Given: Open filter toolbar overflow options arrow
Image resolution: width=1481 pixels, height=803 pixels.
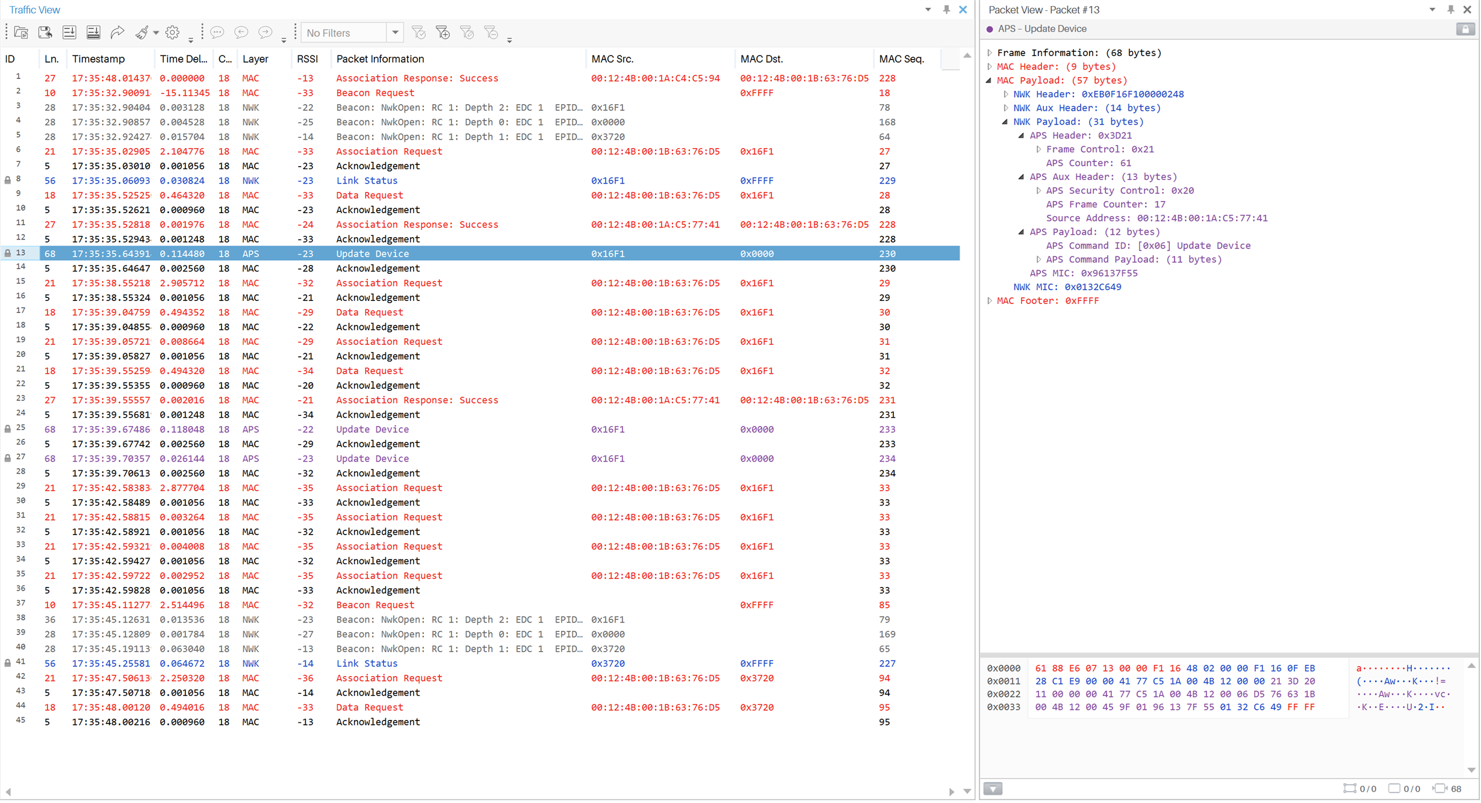Looking at the screenshot, I should (509, 40).
